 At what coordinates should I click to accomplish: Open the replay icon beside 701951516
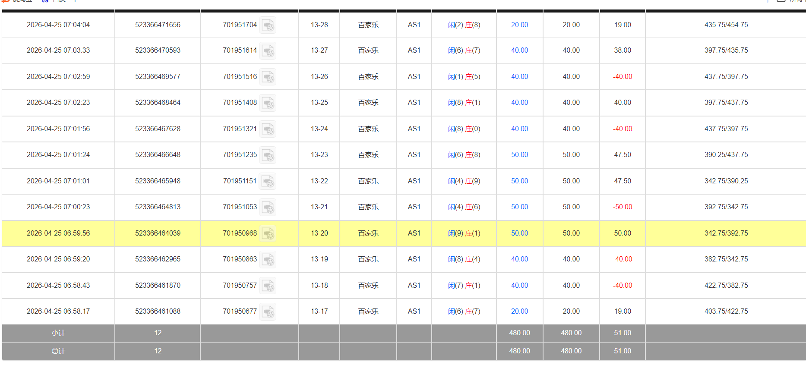point(268,77)
